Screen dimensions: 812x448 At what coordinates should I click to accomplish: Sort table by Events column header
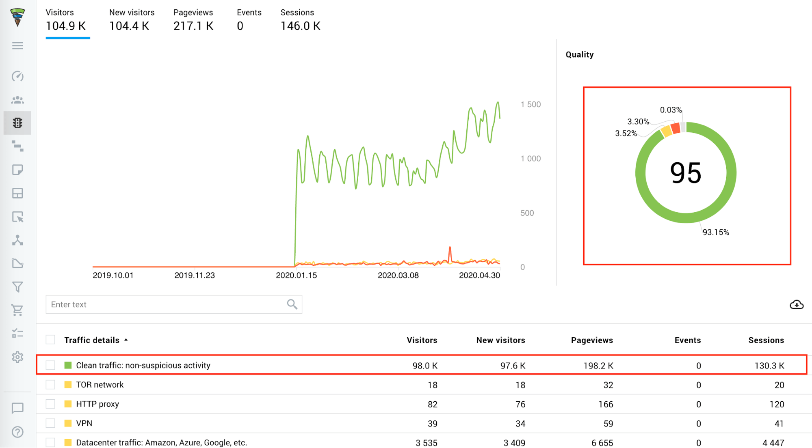tap(688, 340)
